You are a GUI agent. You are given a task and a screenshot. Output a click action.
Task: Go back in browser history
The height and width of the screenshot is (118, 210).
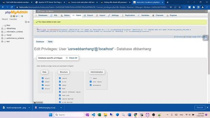(x=3, y=7)
